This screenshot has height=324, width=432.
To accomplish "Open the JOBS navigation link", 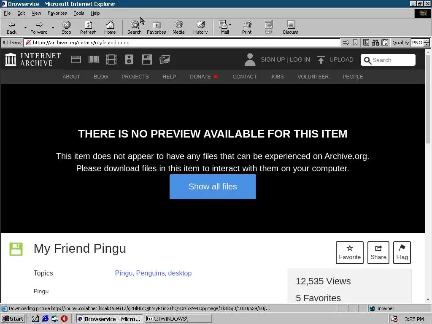I will tap(277, 77).
